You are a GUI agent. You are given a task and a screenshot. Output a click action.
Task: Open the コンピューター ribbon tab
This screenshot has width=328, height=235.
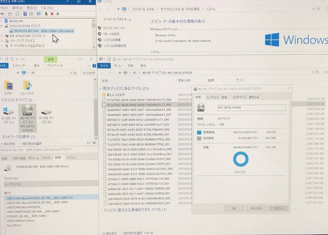pyautogui.click(x=19, y=66)
